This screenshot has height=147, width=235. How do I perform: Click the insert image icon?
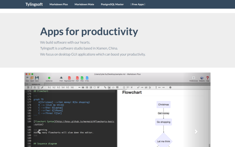point(109,87)
